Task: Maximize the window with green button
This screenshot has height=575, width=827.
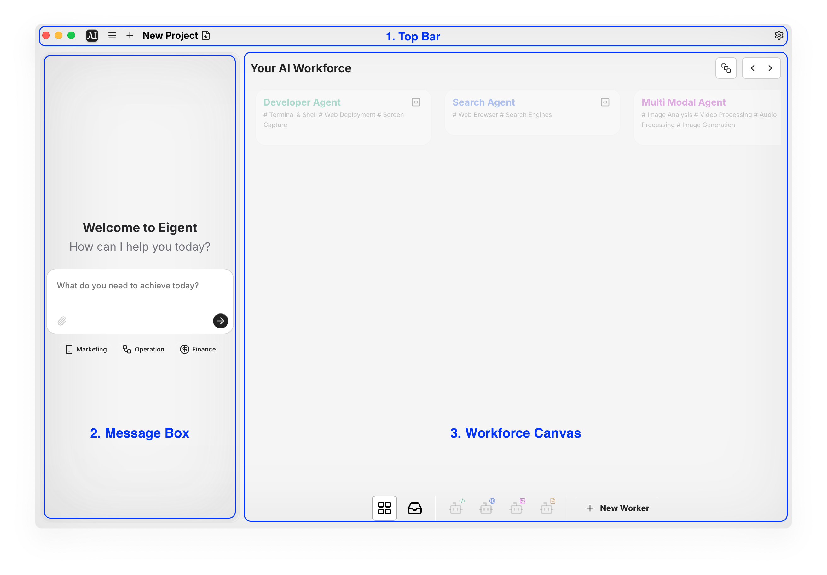Action: pos(71,35)
